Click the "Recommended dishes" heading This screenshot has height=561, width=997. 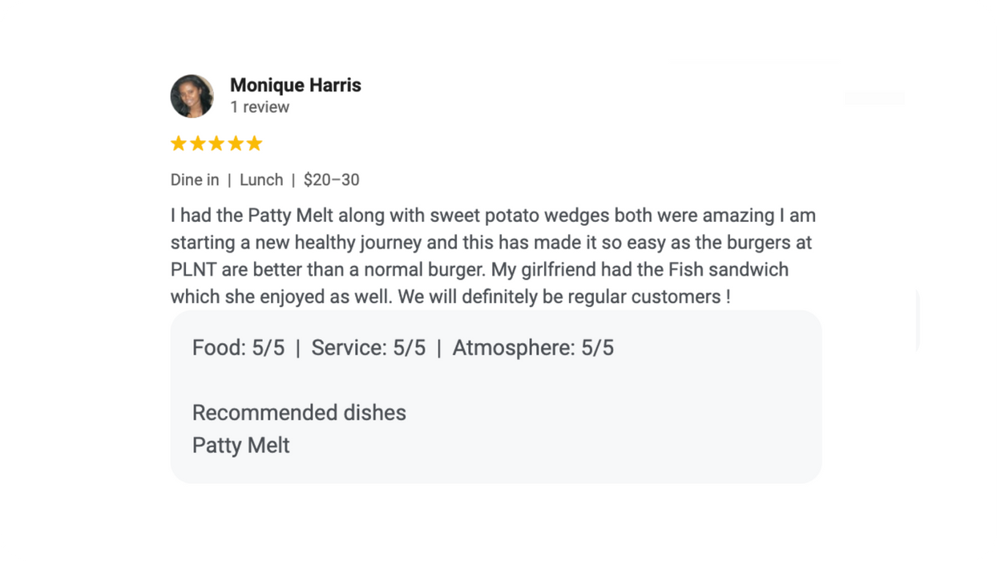tap(299, 413)
